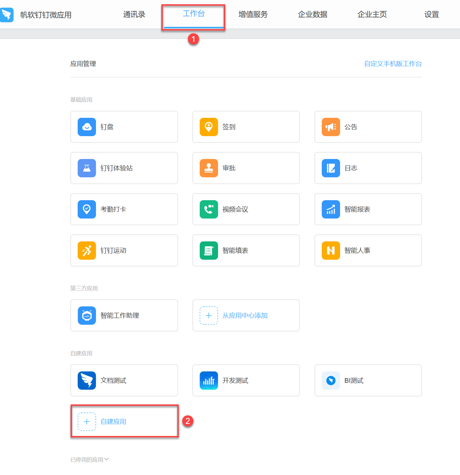Click the 智能工作助理 robot icon
Image resolution: width=460 pixels, height=475 pixels.
point(87,315)
